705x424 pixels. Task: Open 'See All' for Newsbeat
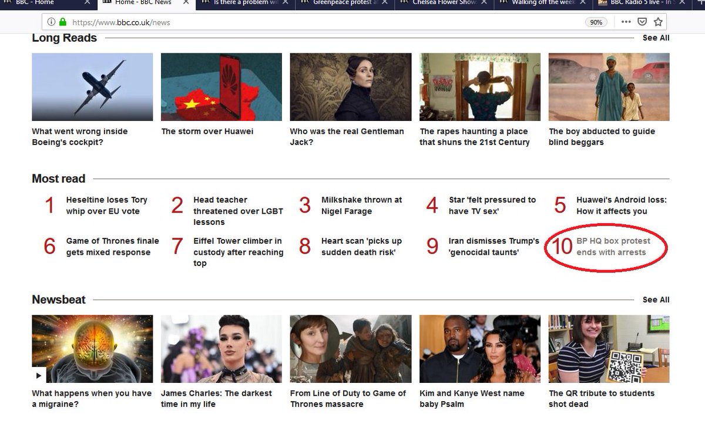656,300
